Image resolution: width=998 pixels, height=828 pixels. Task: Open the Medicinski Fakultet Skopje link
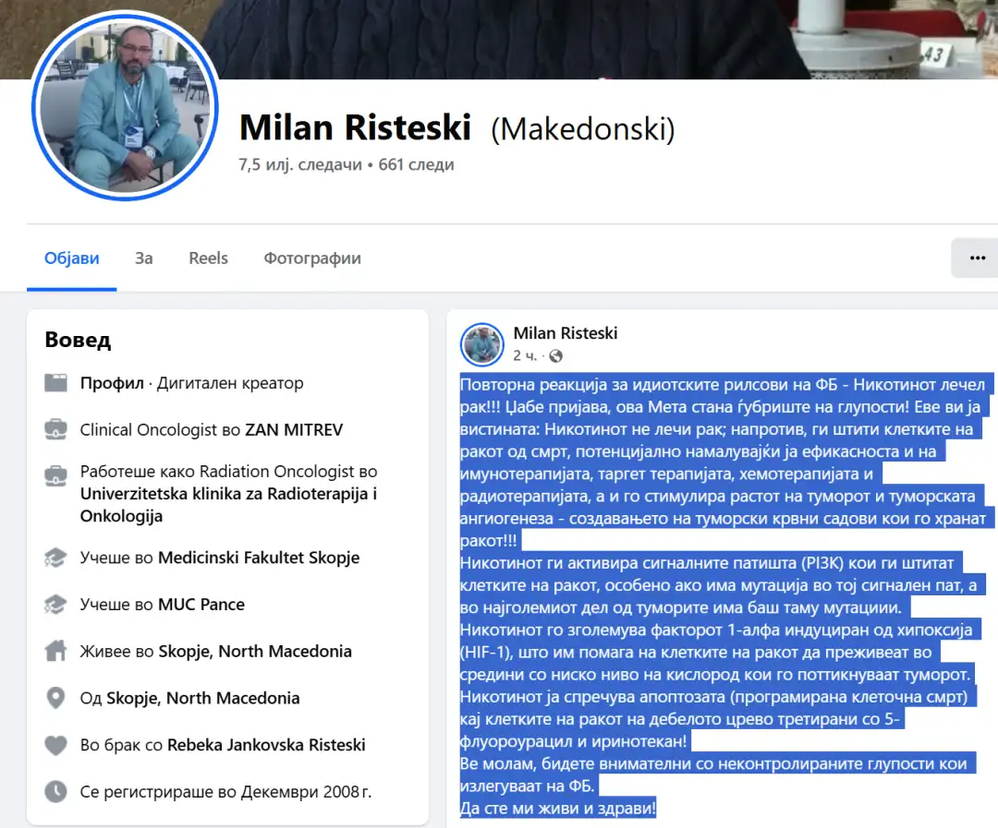click(259, 558)
